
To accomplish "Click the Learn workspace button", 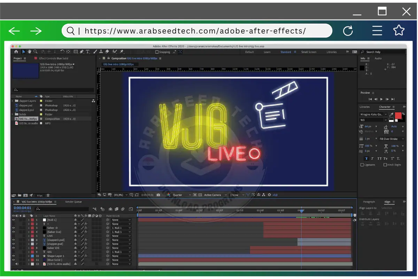I will 267,52.
